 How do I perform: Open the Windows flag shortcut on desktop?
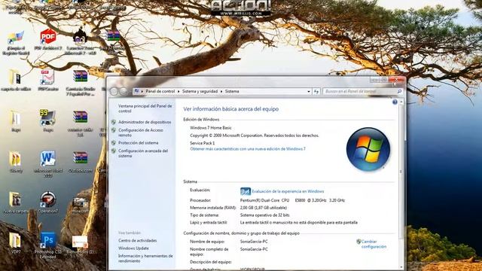point(15,43)
